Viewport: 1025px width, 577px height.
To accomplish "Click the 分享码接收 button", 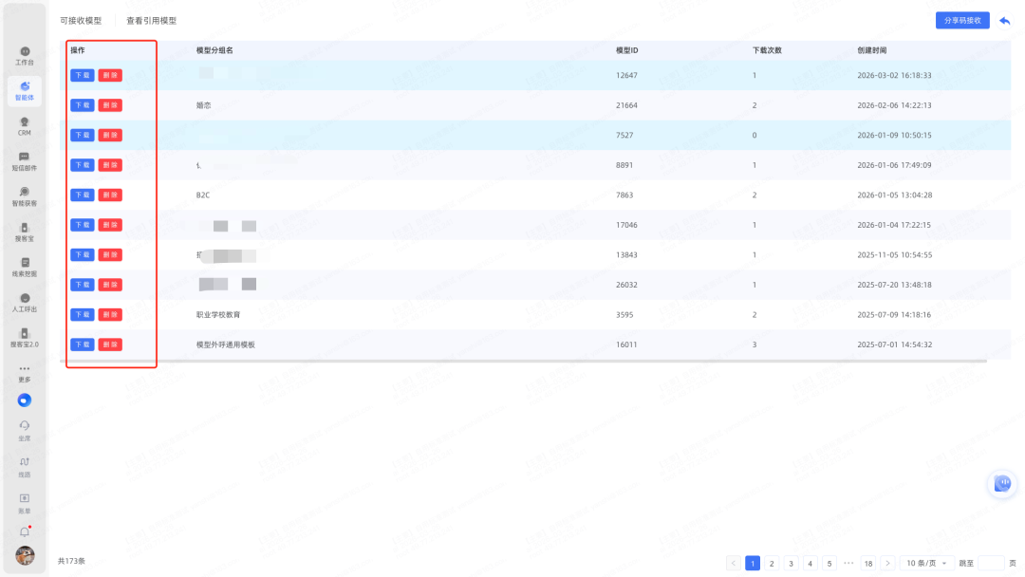I will (x=963, y=20).
